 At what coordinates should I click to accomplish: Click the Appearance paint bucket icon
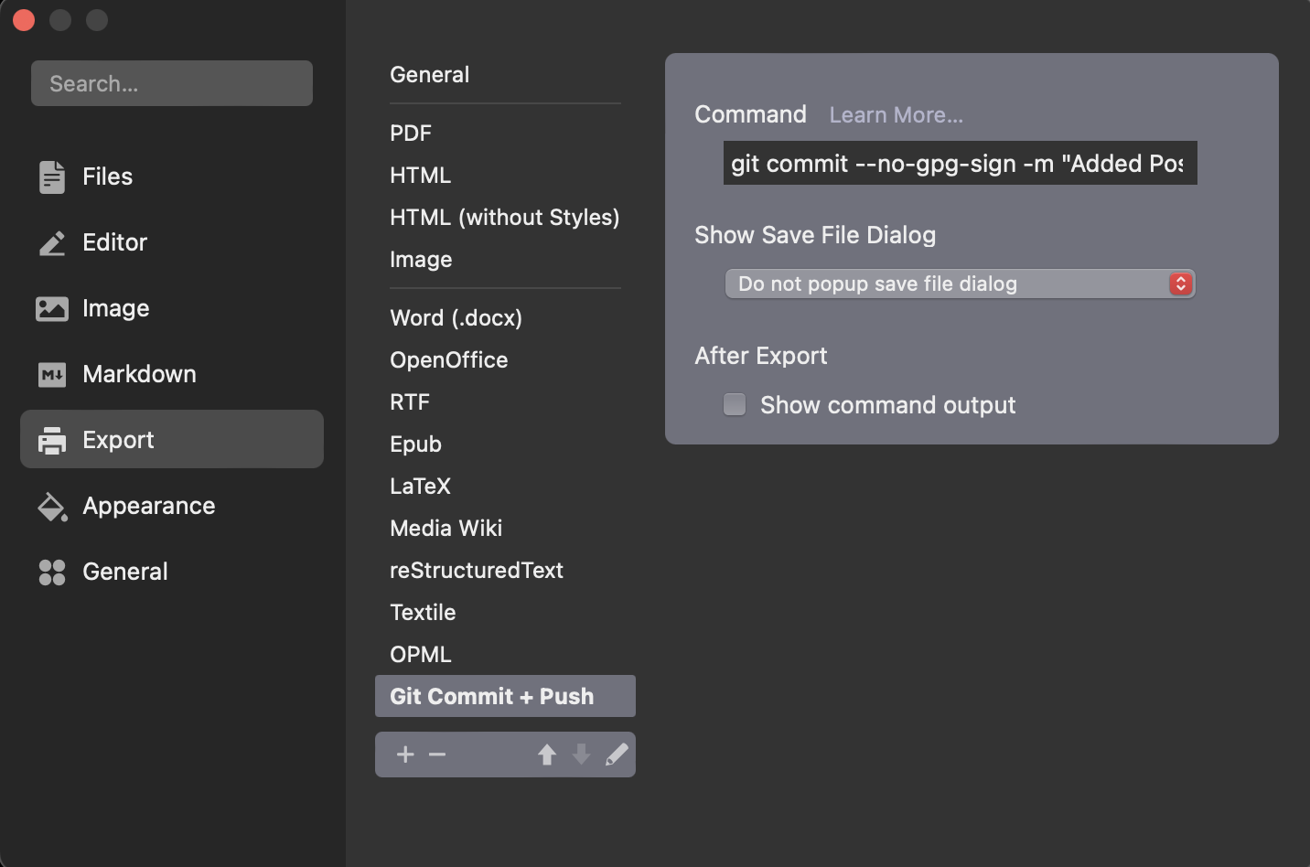[x=52, y=507]
